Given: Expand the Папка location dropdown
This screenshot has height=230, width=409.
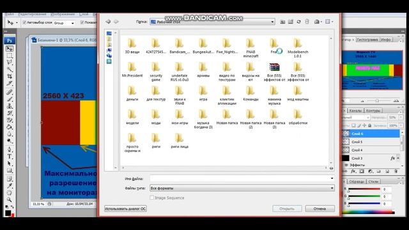Looking at the screenshot, I should [272, 22].
